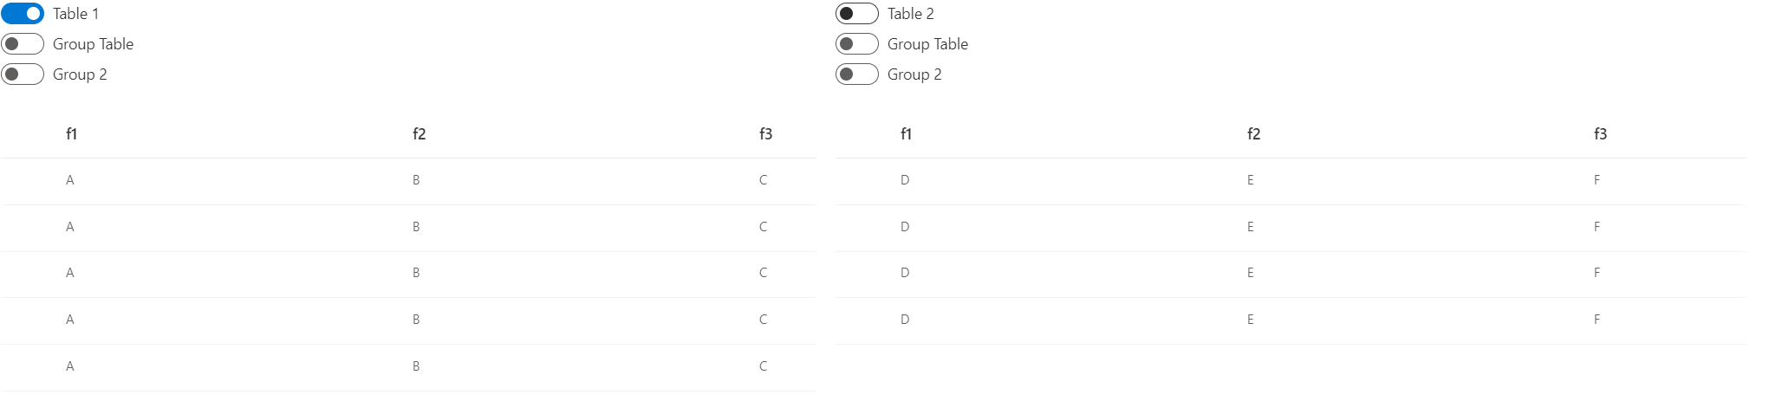Toggle Group Table switch beneath Table 2
Viewport: 1782px width, 401px height.
click(856, 44)
